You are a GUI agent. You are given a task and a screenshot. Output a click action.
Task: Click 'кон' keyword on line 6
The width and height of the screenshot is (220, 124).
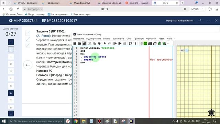(83, 62)
